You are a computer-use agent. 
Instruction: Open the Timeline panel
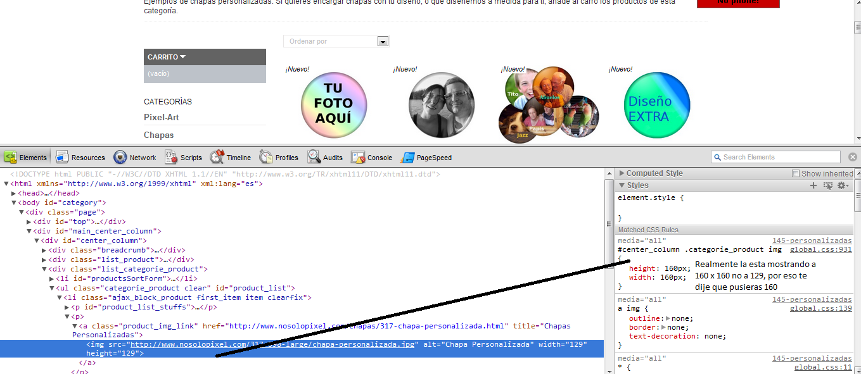coord(231,157)
